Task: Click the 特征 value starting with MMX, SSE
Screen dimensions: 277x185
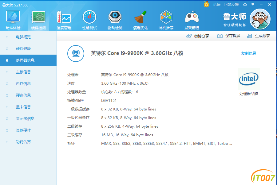Action: 167,144
